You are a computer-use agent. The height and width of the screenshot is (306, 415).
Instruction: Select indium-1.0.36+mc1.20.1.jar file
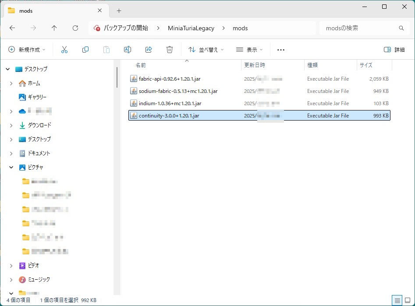point(259,103)
